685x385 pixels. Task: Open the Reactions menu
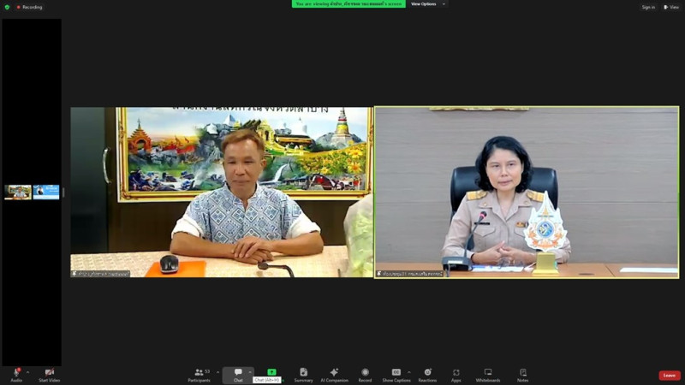pyautogui.click(x=427, y=374)
